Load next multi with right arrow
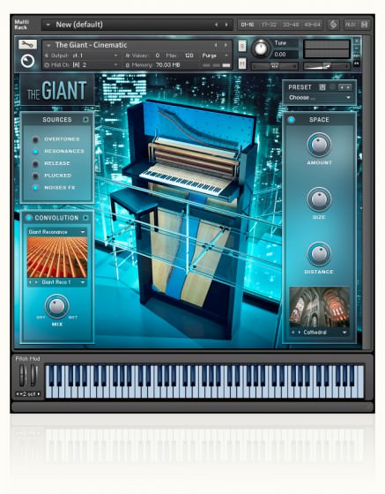This screenshot has width=385, height=494. coord(226,25)
